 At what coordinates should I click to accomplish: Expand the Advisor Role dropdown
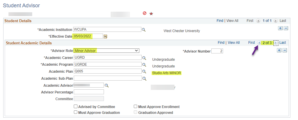pyautogui.click(x=106, y=51)
